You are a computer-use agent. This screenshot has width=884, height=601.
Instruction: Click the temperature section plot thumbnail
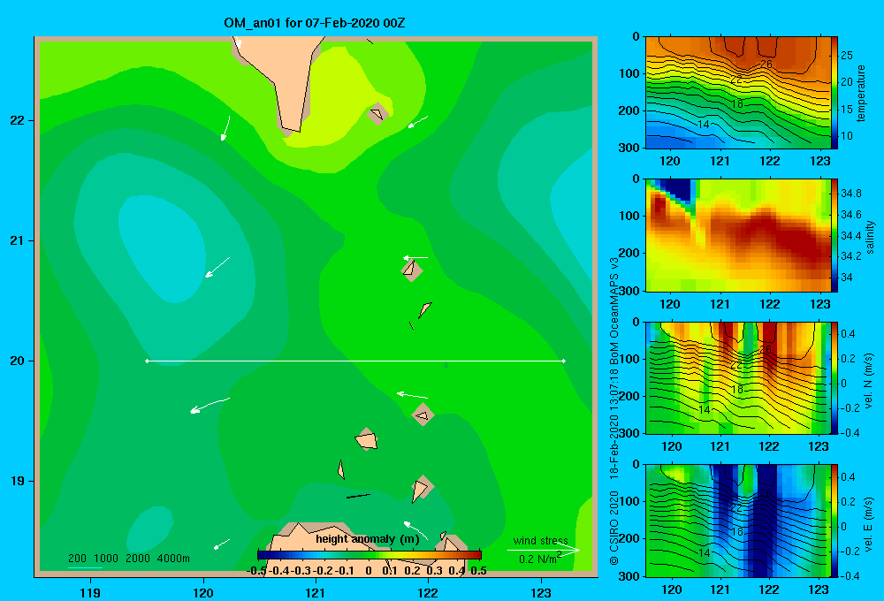click(738, 93)
